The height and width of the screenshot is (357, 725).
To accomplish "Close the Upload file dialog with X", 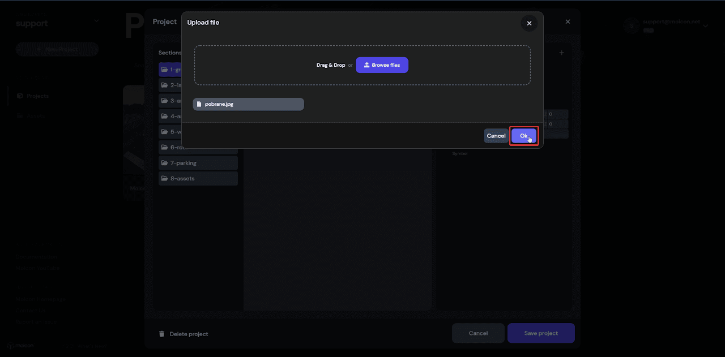I will pyautogui.click(x=529, y=23).
